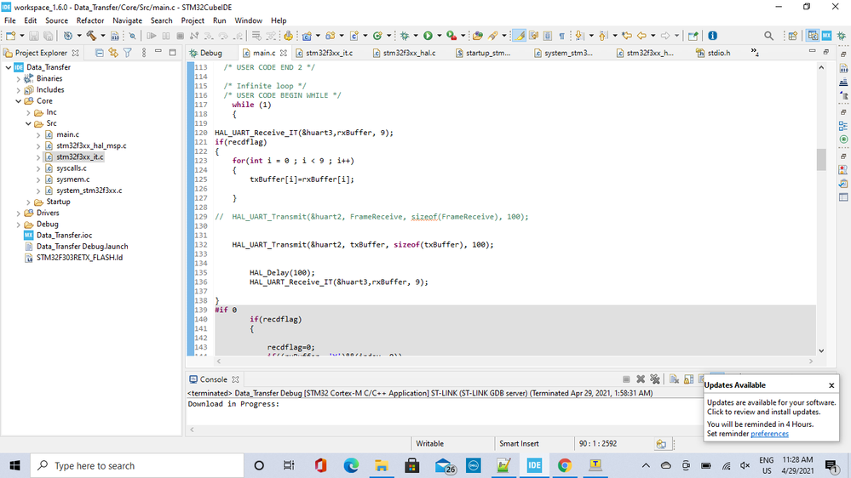Click Previous Annotation up arrow icon
The height and width of the screenshot is (478, 851).
pyautogui.click(x=603, y=36)
